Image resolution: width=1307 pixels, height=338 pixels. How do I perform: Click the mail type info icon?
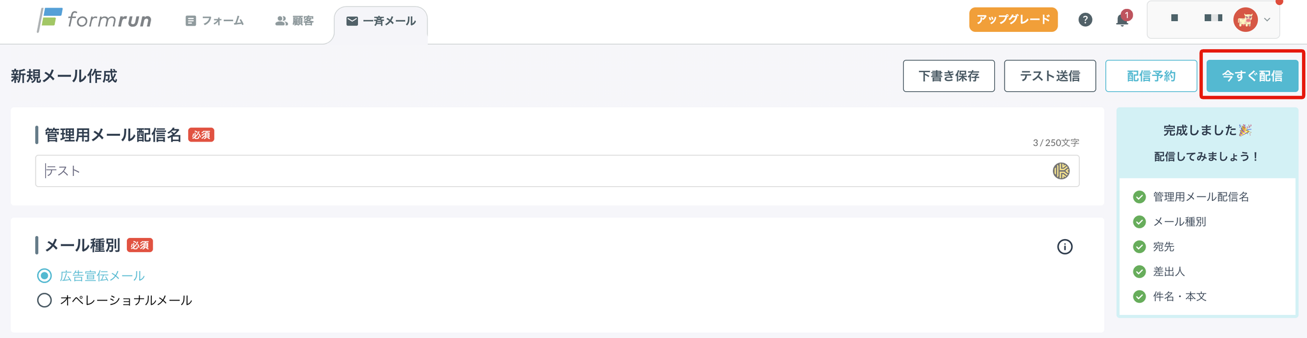[1064, 247]
